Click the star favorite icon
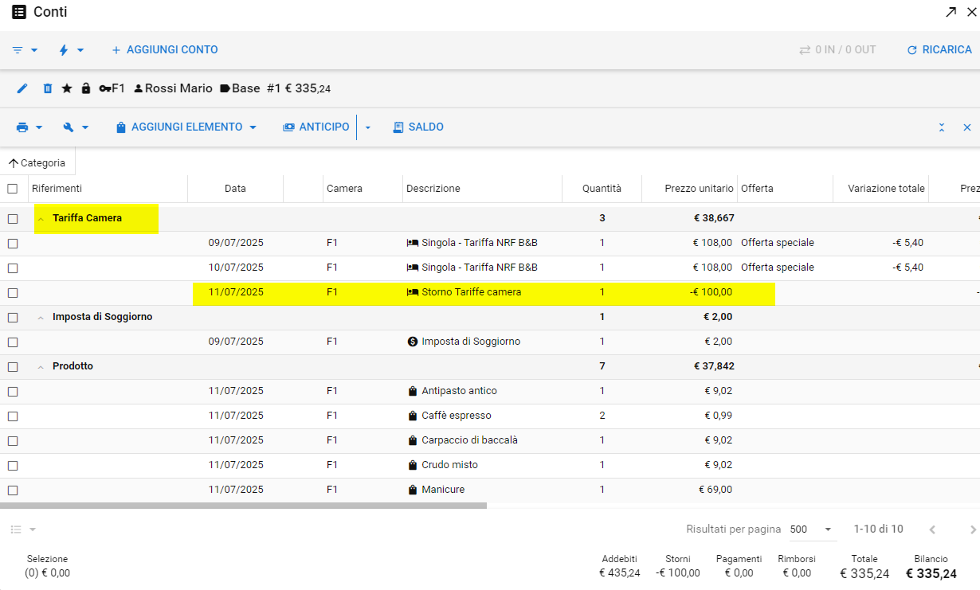980x590 pixels. (x=67, y=88)
